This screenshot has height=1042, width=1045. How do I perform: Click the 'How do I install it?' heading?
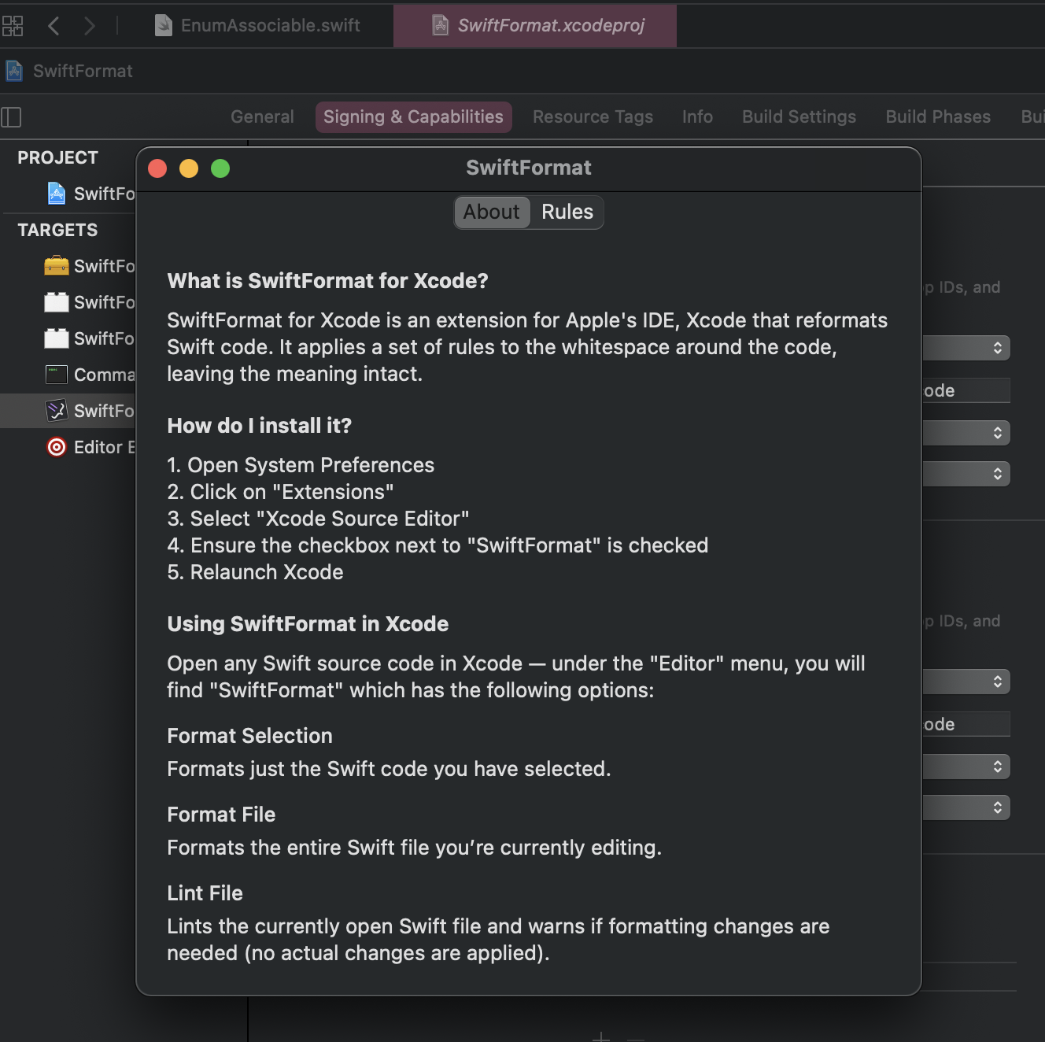259,426
